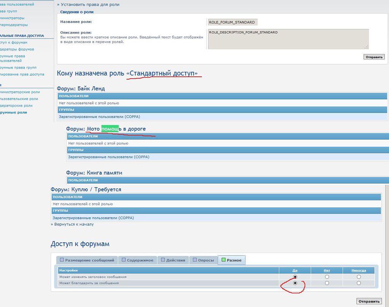This screenshot has height=307, width=389.
Task: Follow the 'Вернуться к началу' link
Action: [x=74, y=224]
